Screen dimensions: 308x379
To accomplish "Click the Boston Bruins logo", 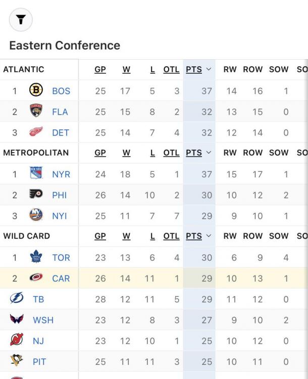I will (x=35, y=91).
